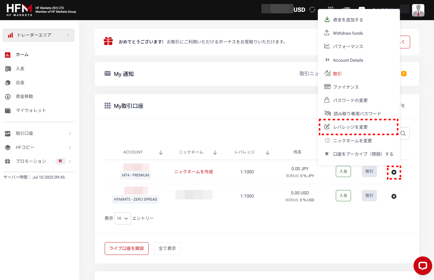Click the HFM/MT5 - ZERO SPREAD account label
Image resolution: width=434 pixels, height=280 pixels.
coord(135,199)
